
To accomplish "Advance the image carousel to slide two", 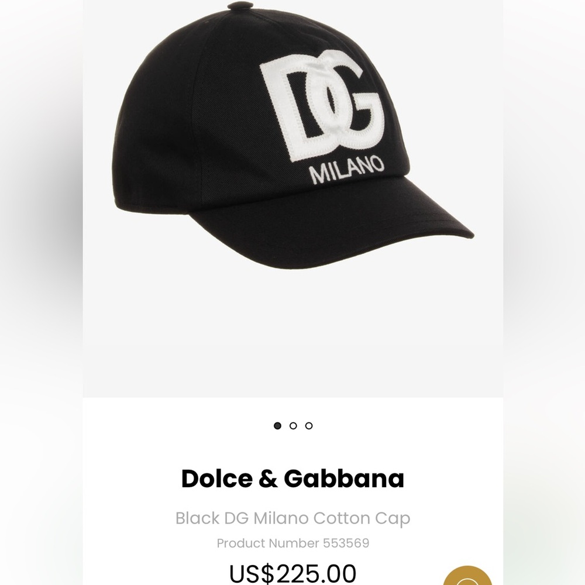I will click(292, 426).
